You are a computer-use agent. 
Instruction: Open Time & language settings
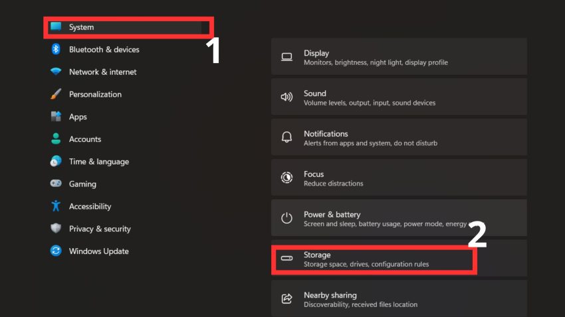(99, 162)
